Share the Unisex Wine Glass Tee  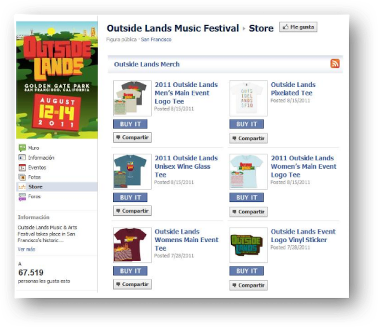133,211
